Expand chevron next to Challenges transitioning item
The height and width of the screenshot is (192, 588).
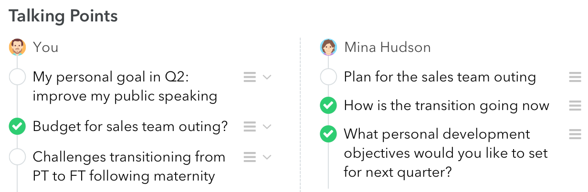pos(267,157)
